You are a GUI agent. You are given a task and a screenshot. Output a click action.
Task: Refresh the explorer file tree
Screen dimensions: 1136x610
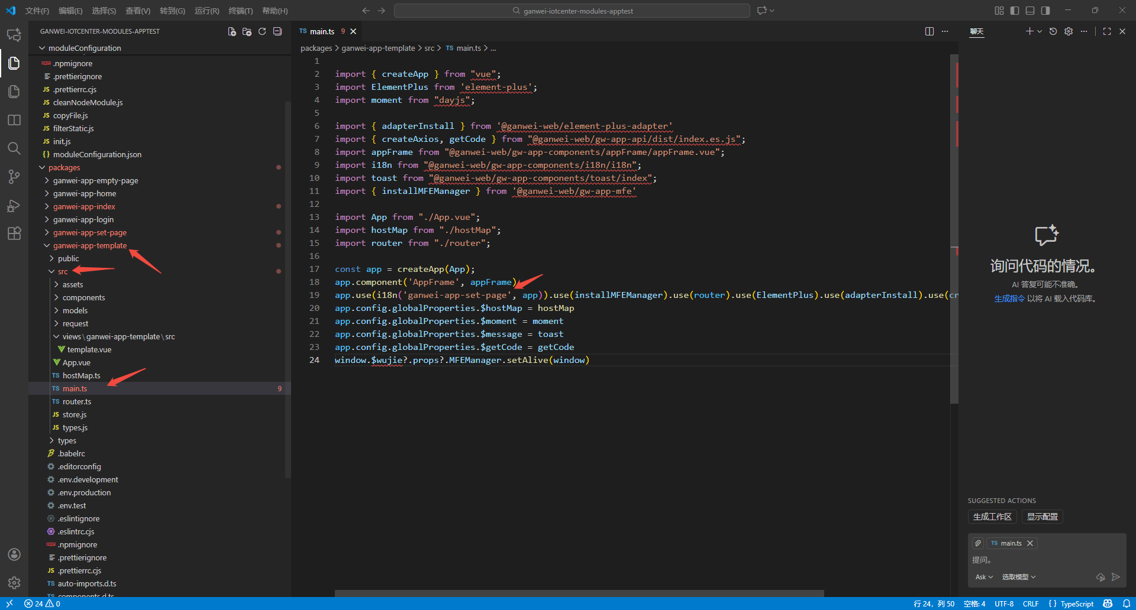coord(262,31)
